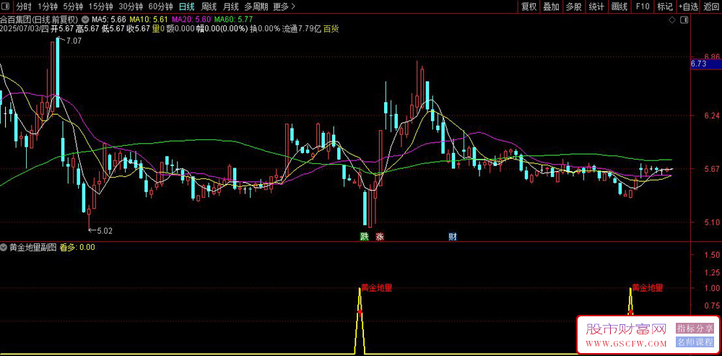Switch to 周线 weekly chart
Viewport: 722px width, 356px height.
[209, 6]
